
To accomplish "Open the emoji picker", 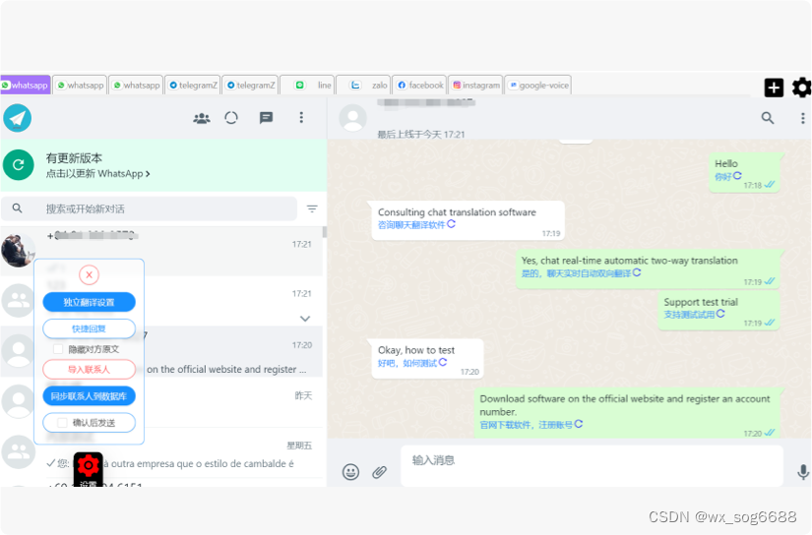I will [350, 471].
